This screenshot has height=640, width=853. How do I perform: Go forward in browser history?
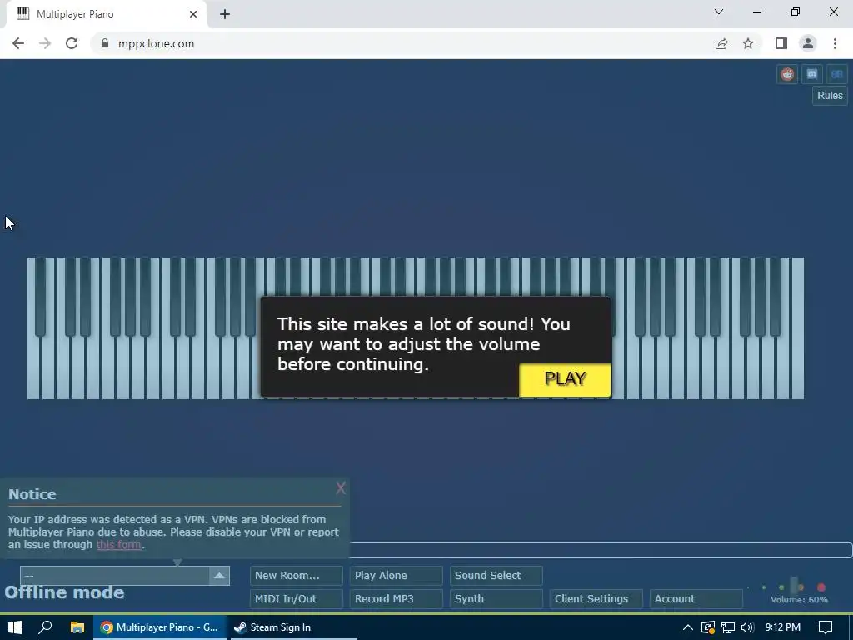(45, 43)
